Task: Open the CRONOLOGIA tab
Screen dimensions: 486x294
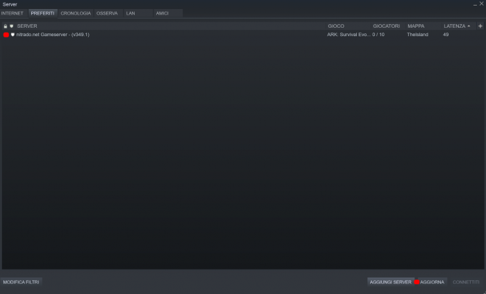Action: pos(76,13)
